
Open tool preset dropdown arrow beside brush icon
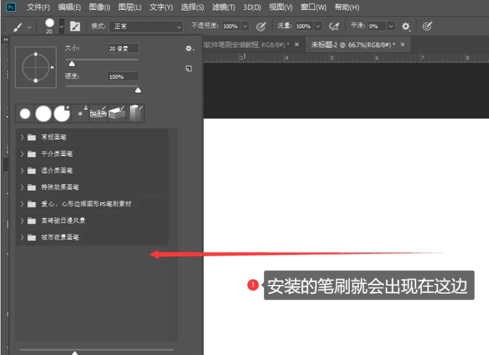click(x=29, y=27)
